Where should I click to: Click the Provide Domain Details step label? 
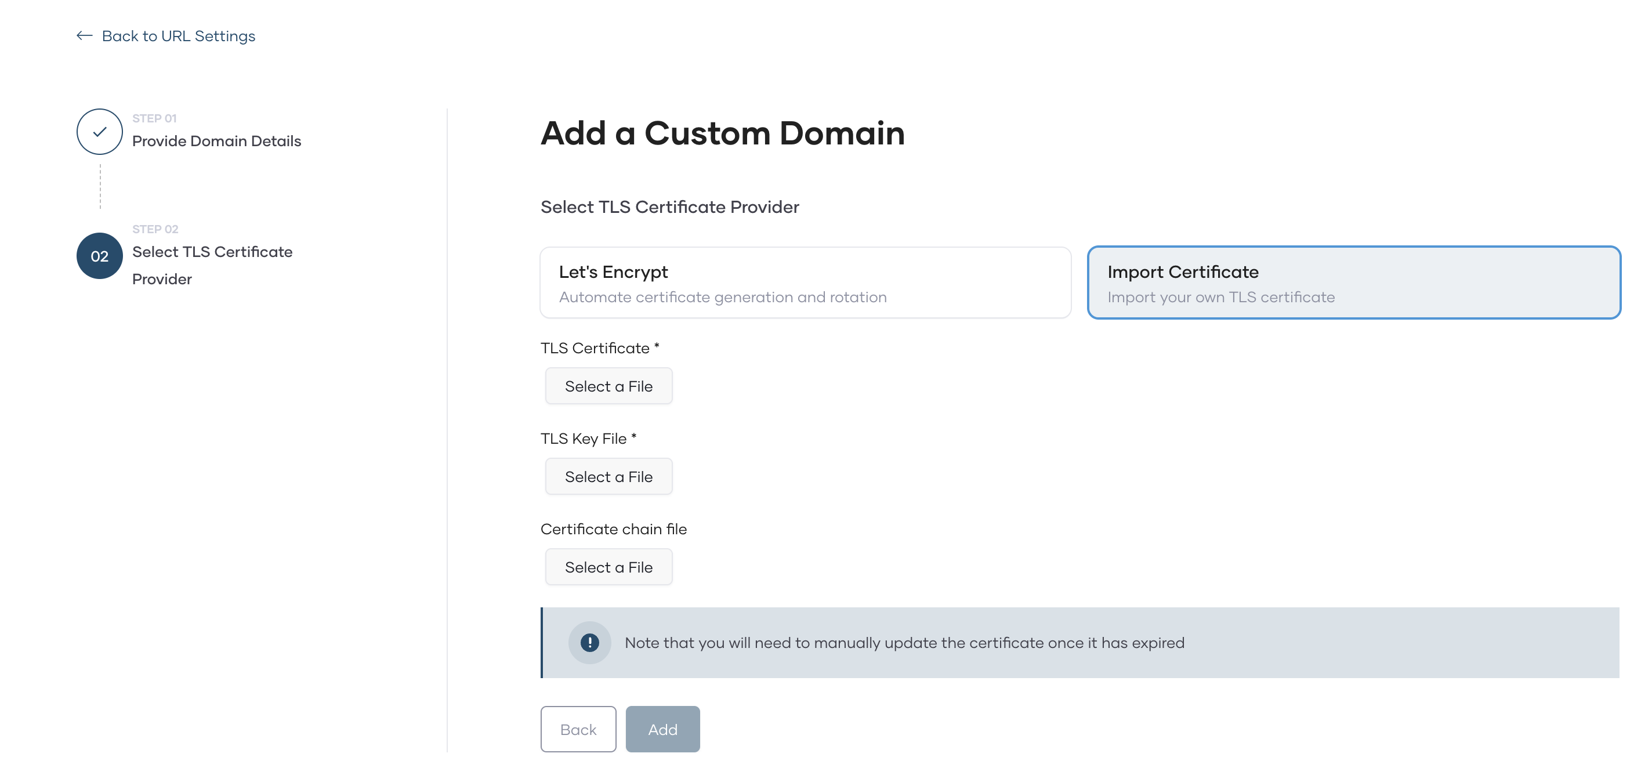pyautogui.click(x=216, y=140)
